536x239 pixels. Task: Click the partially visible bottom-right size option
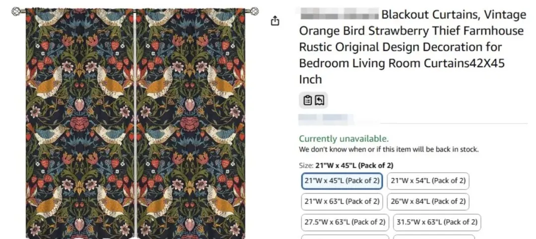437,237
